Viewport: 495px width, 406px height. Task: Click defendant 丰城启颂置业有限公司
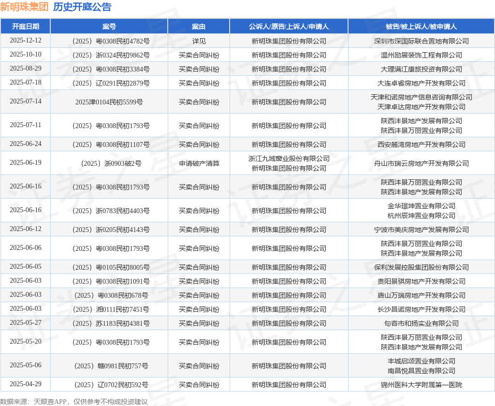pyautogui.click(x=421, y=361)
